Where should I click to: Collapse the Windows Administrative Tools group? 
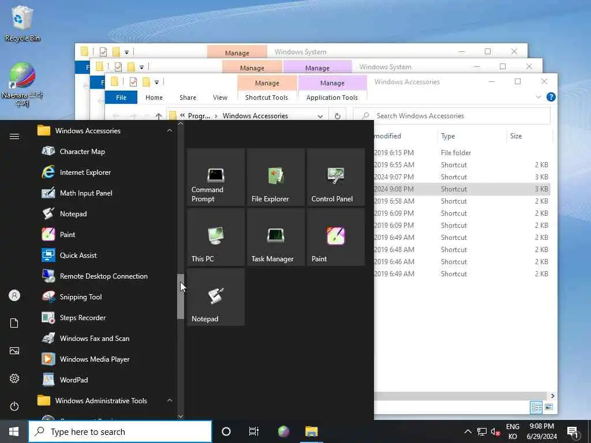(x=169, y=400)
